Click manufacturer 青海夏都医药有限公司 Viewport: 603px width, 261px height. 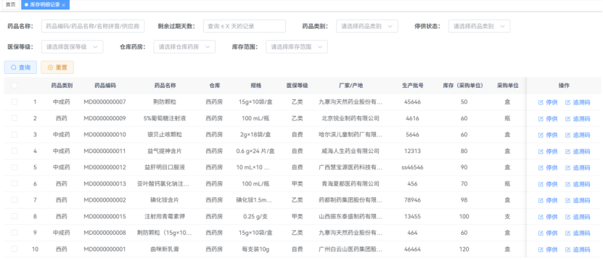(350, 183)
